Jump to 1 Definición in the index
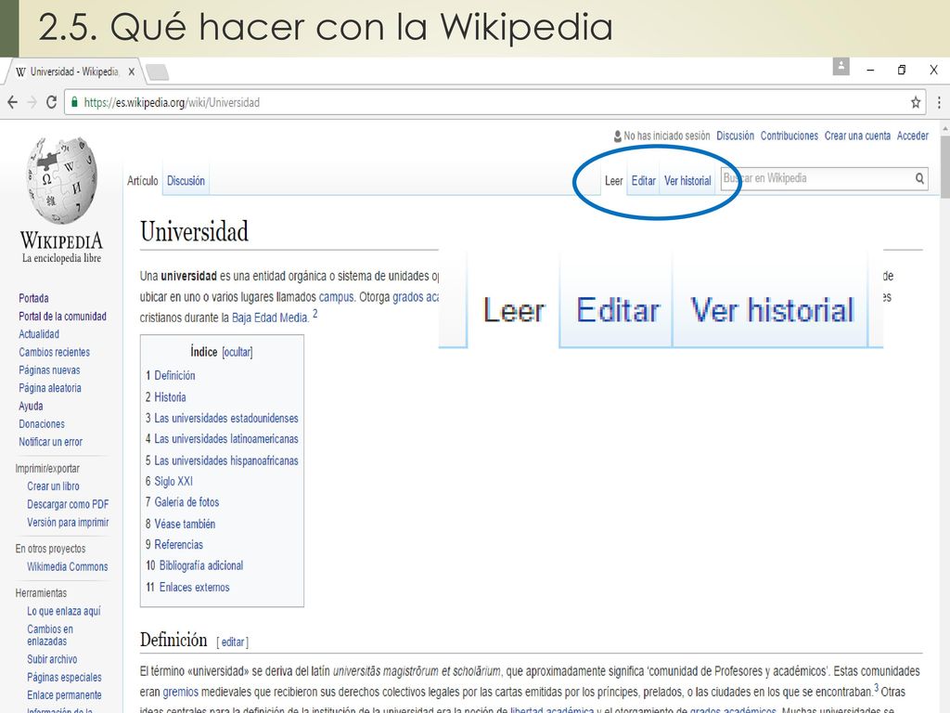 click(x=171, y=376)
